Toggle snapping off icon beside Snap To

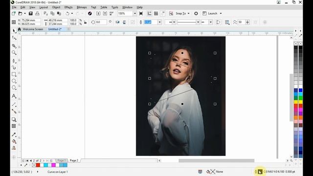pyautogui.click(x=171, y=13)
